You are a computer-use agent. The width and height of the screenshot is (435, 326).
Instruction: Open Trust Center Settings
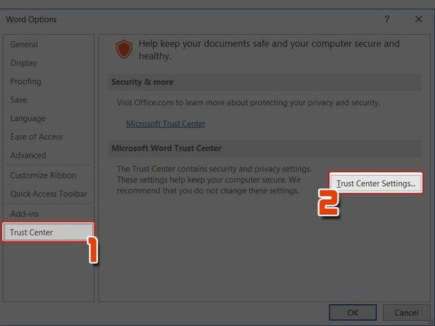coord(376,184)
